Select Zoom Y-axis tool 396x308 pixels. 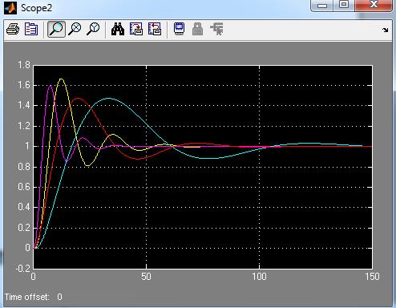pos(93,29)
